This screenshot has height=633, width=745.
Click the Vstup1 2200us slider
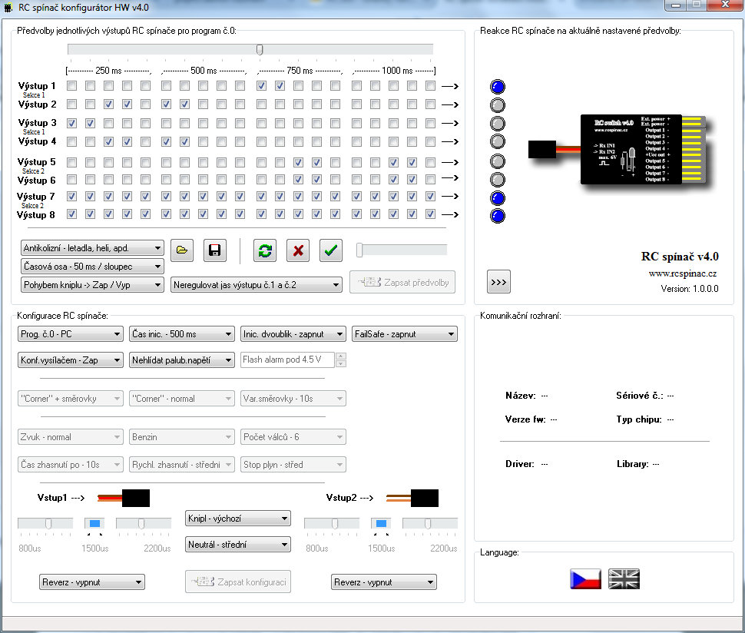coord(144,524)
